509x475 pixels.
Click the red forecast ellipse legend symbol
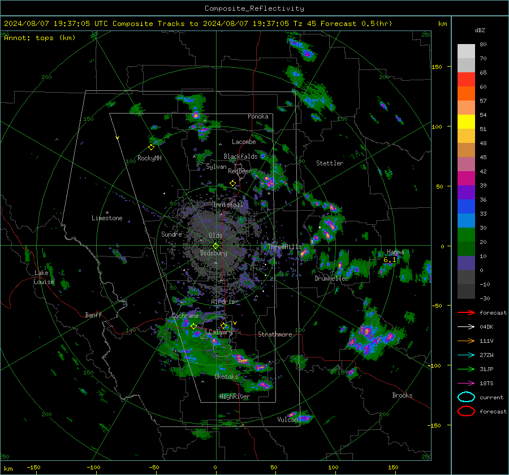[x=466, y=411]
